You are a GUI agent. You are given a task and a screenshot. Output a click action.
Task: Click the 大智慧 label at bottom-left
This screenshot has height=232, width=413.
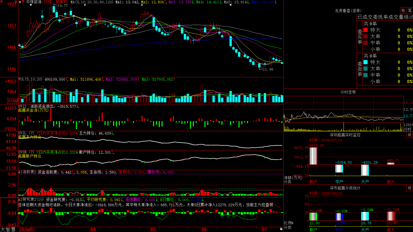8,229
